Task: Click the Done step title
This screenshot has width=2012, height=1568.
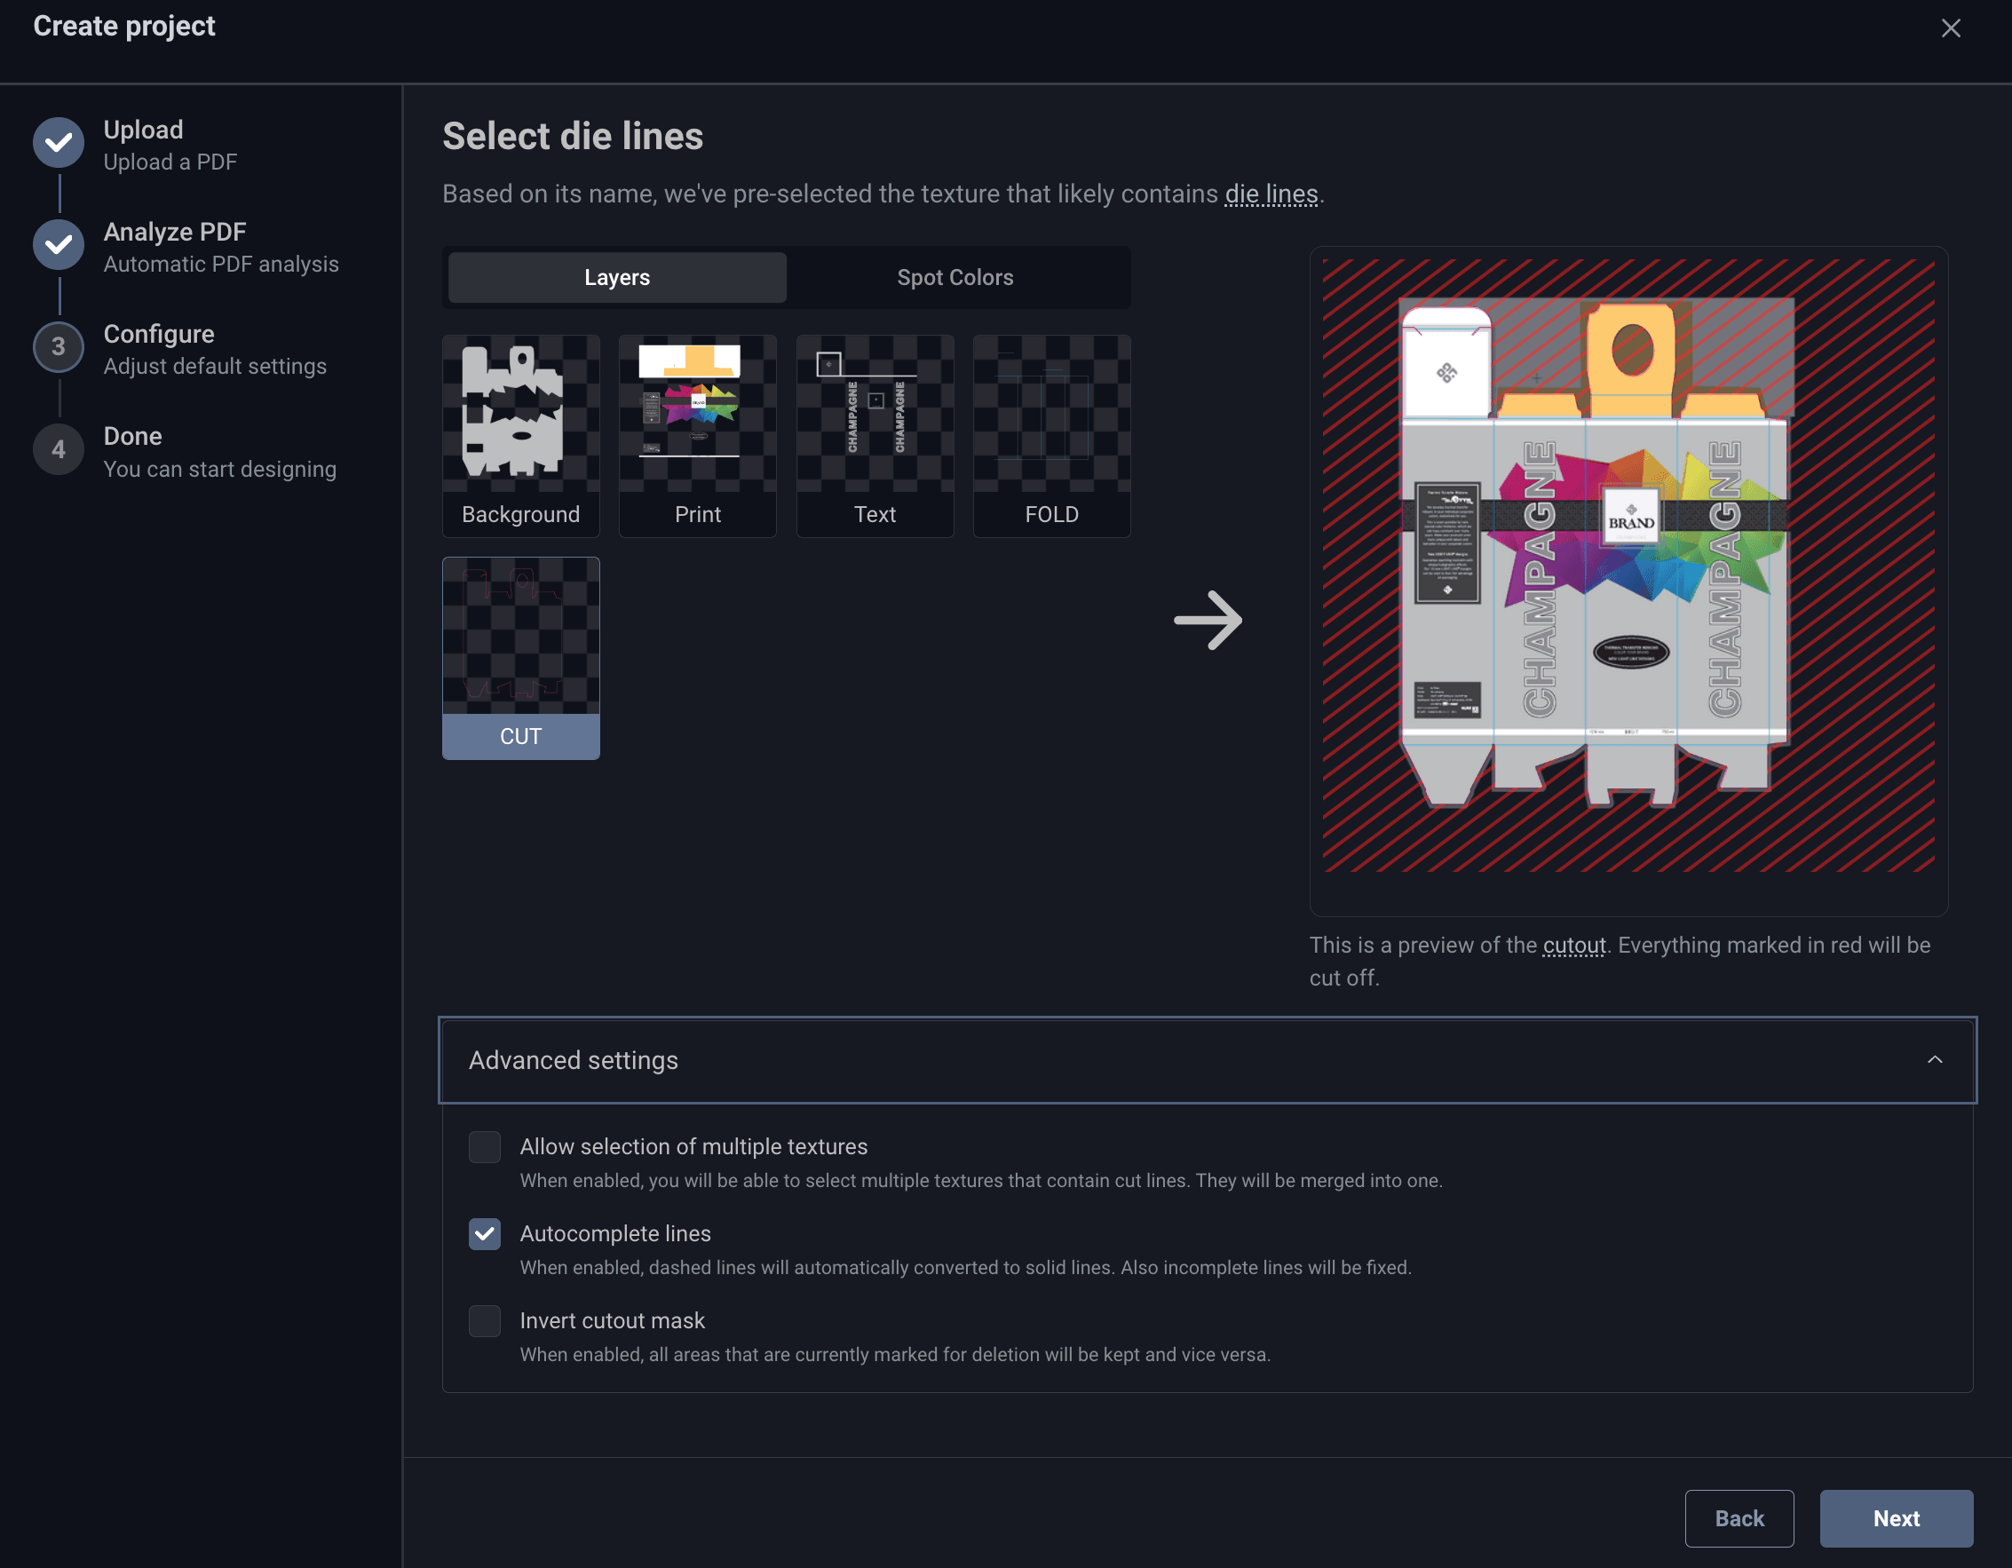Action: [x=132, y=437]
